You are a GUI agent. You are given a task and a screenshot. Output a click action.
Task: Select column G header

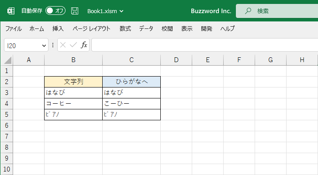(x=270, y=60)
